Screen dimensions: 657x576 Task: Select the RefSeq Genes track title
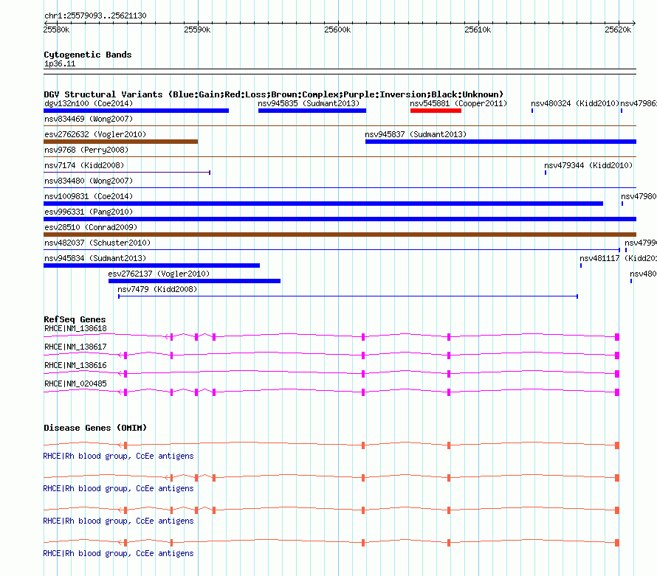click(x=75, y=319)
